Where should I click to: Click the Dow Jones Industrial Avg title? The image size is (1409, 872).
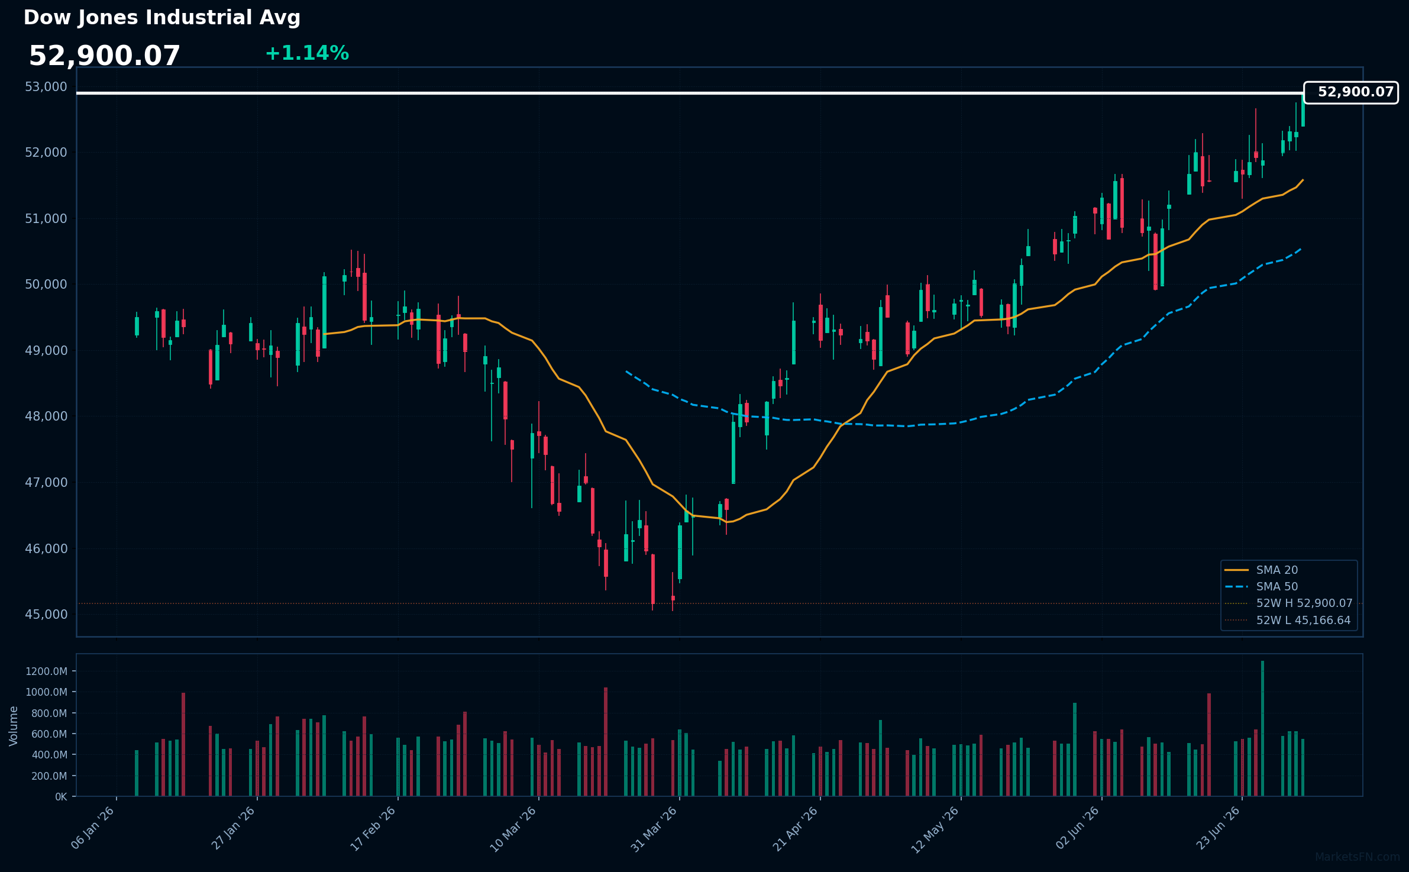(162, 18)
